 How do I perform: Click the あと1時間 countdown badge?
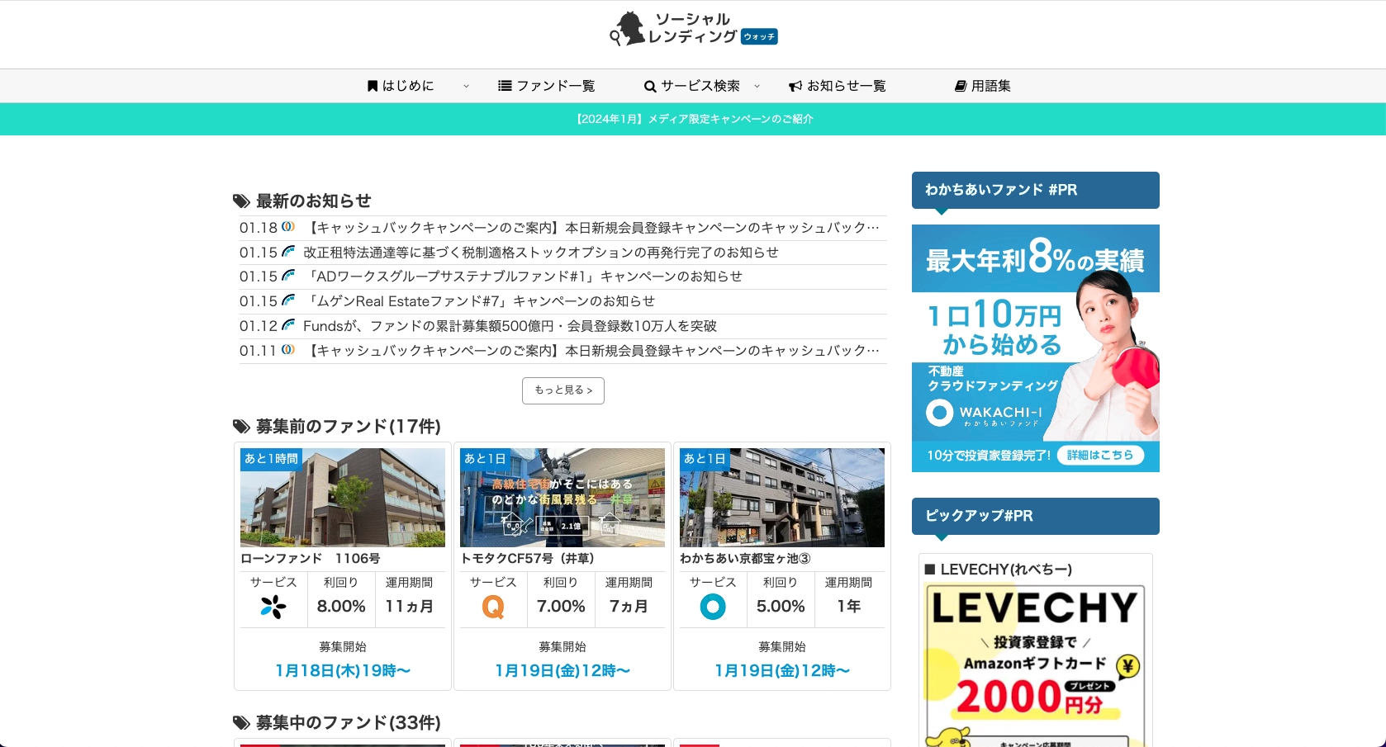[271, 459]
